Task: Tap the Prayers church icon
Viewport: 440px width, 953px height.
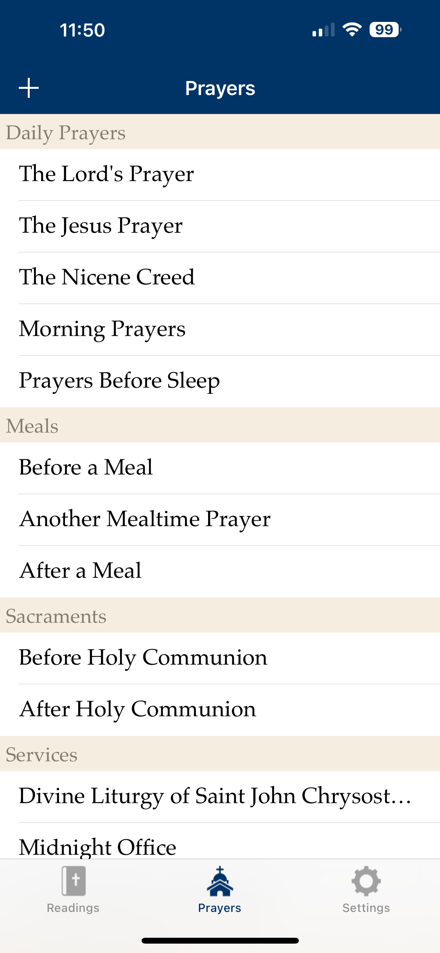Action: coord(220,881)
